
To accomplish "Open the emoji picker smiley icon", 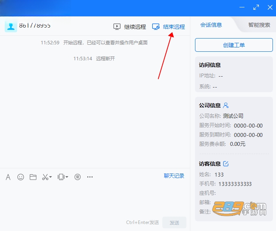I will [x=21, y=177].
